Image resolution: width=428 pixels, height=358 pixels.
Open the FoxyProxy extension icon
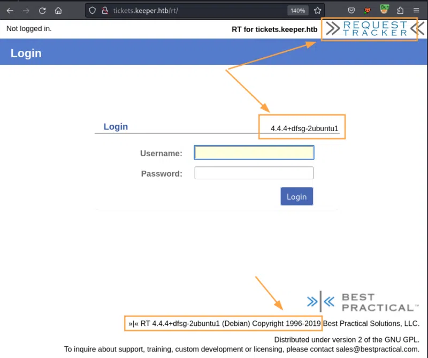coord(368,11)
